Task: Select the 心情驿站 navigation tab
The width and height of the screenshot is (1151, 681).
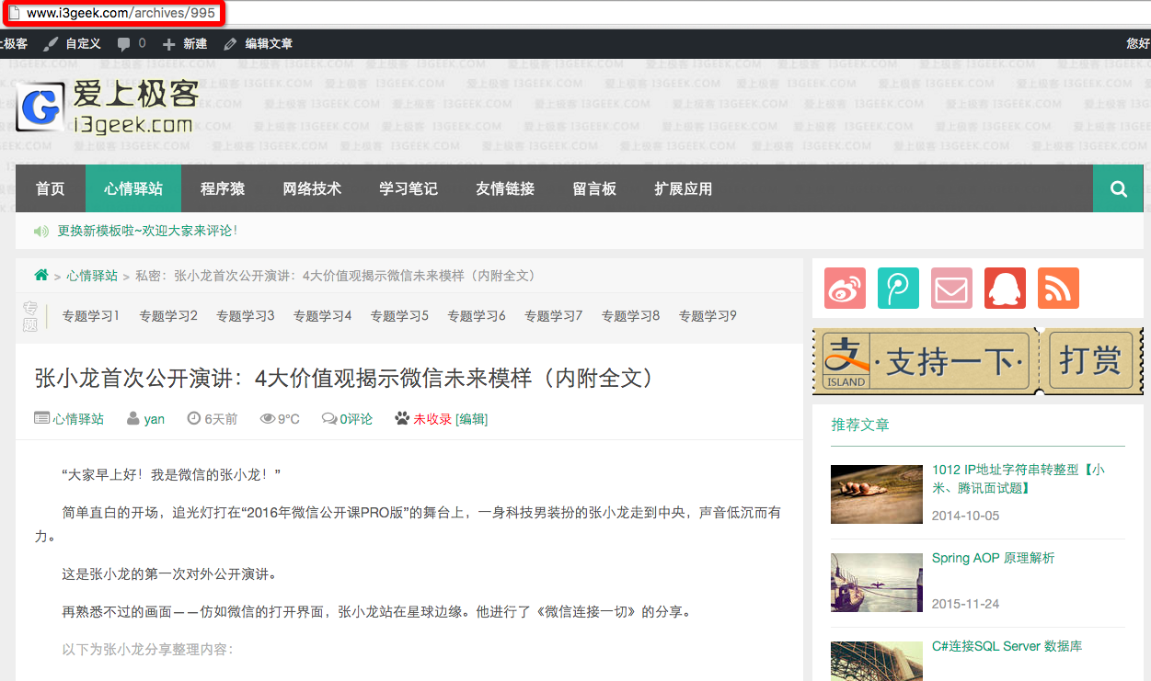Action: [x=133, y=188]
